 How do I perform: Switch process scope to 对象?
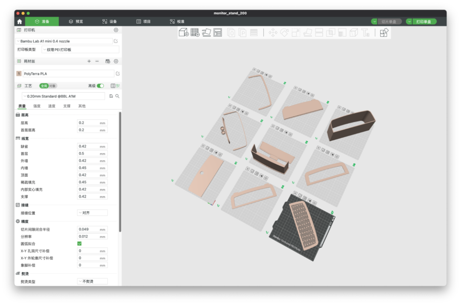click(53, 86)
